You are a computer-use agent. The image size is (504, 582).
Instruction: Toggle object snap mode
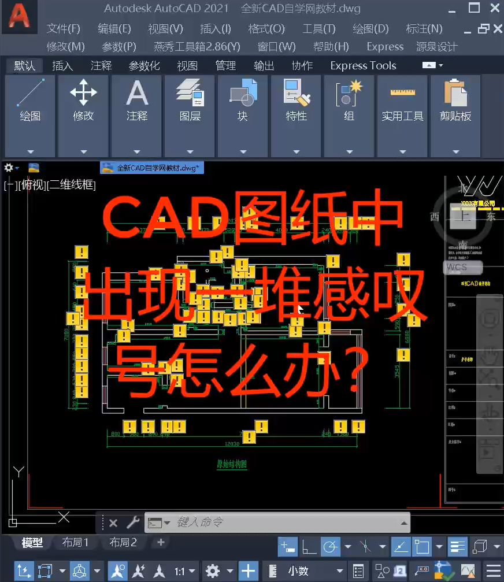[x=421, y=547]
